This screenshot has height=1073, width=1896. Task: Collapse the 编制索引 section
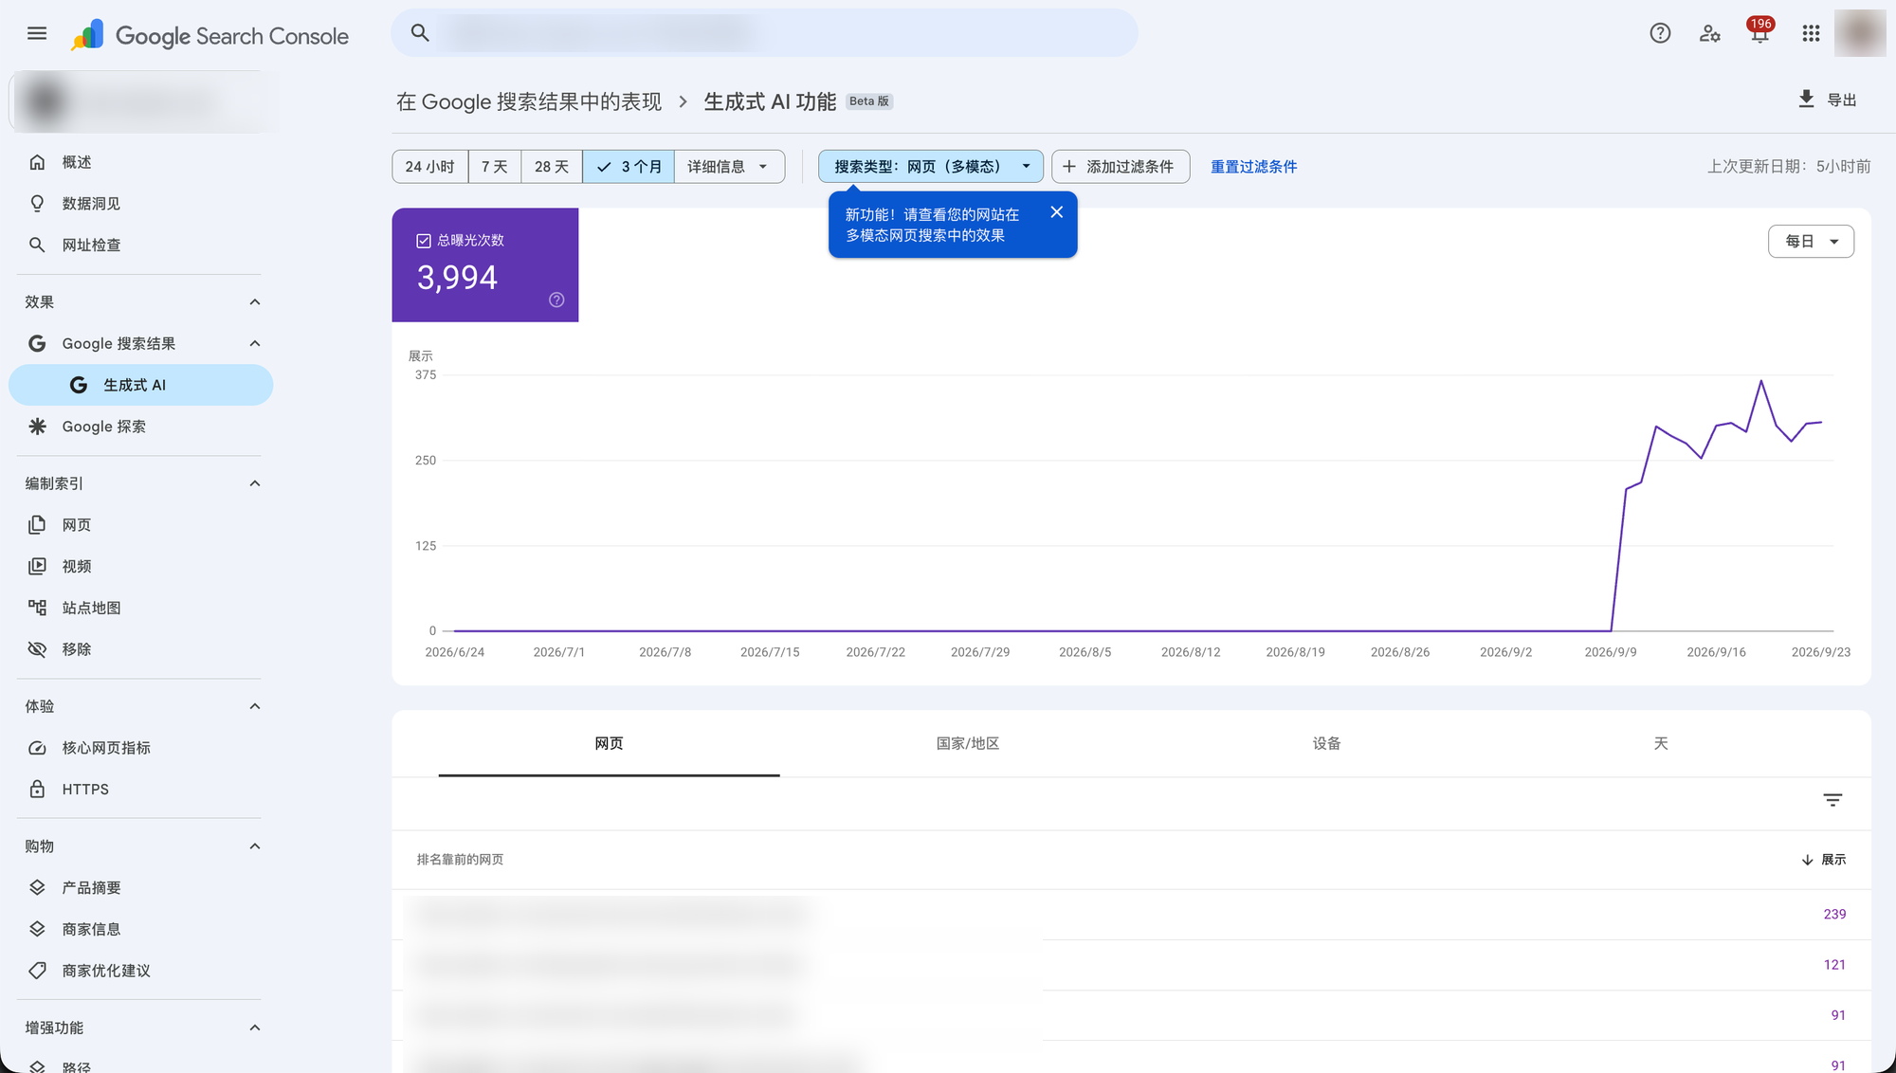point(254,483)
